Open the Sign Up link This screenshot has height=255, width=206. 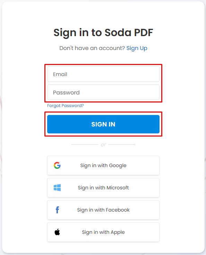(x=137, y=48)
